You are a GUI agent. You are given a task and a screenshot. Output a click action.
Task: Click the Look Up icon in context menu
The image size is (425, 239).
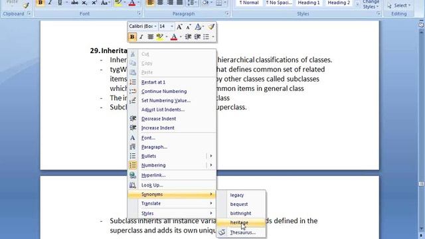click(x=133, y=185)
